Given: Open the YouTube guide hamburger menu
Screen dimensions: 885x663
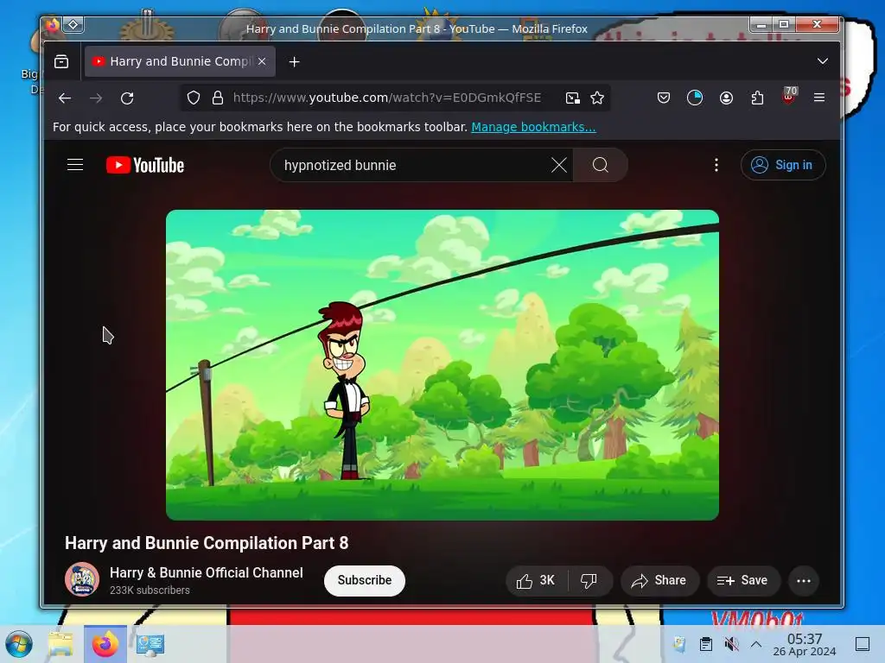Looking at the screenshot, I should pyautogui.click(x=75, y=165).
